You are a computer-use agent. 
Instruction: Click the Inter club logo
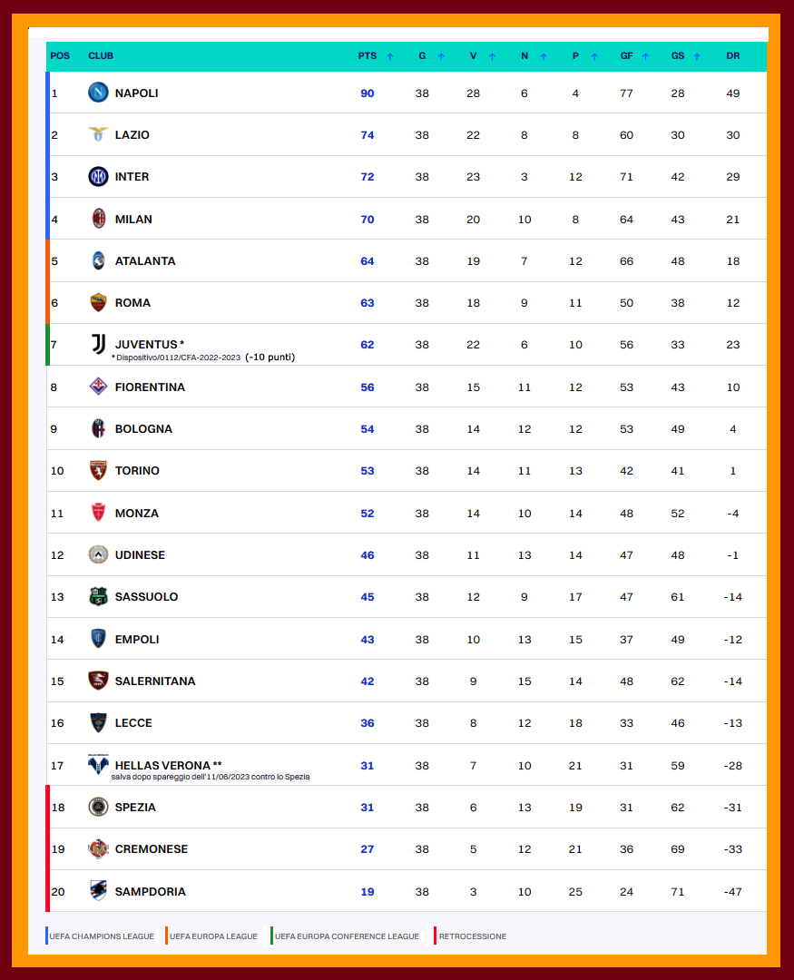tap(98, 176)
